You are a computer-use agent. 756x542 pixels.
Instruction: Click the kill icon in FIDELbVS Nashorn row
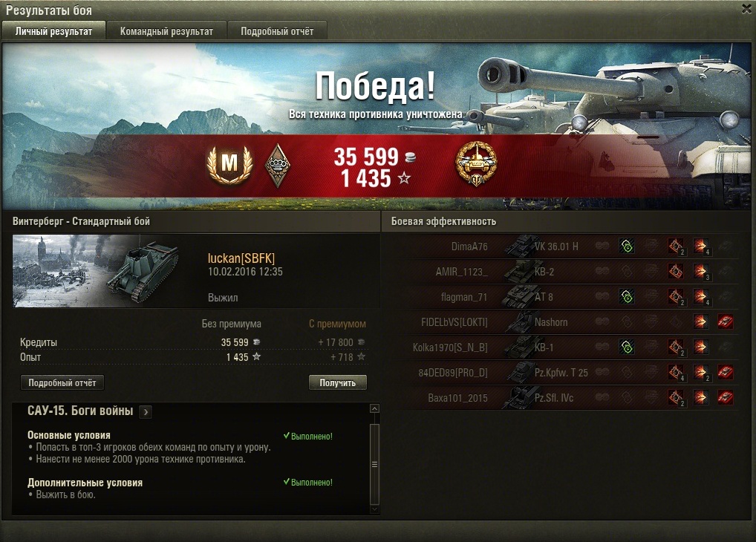[725, 321]
